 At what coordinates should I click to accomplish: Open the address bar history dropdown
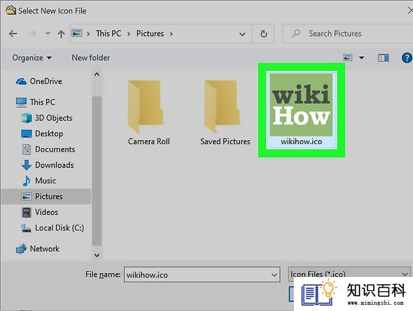click(242, 34)
